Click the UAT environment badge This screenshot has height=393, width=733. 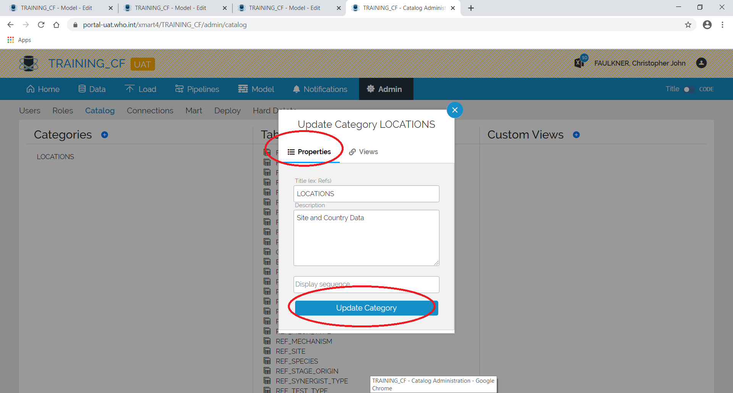[142, 64]
